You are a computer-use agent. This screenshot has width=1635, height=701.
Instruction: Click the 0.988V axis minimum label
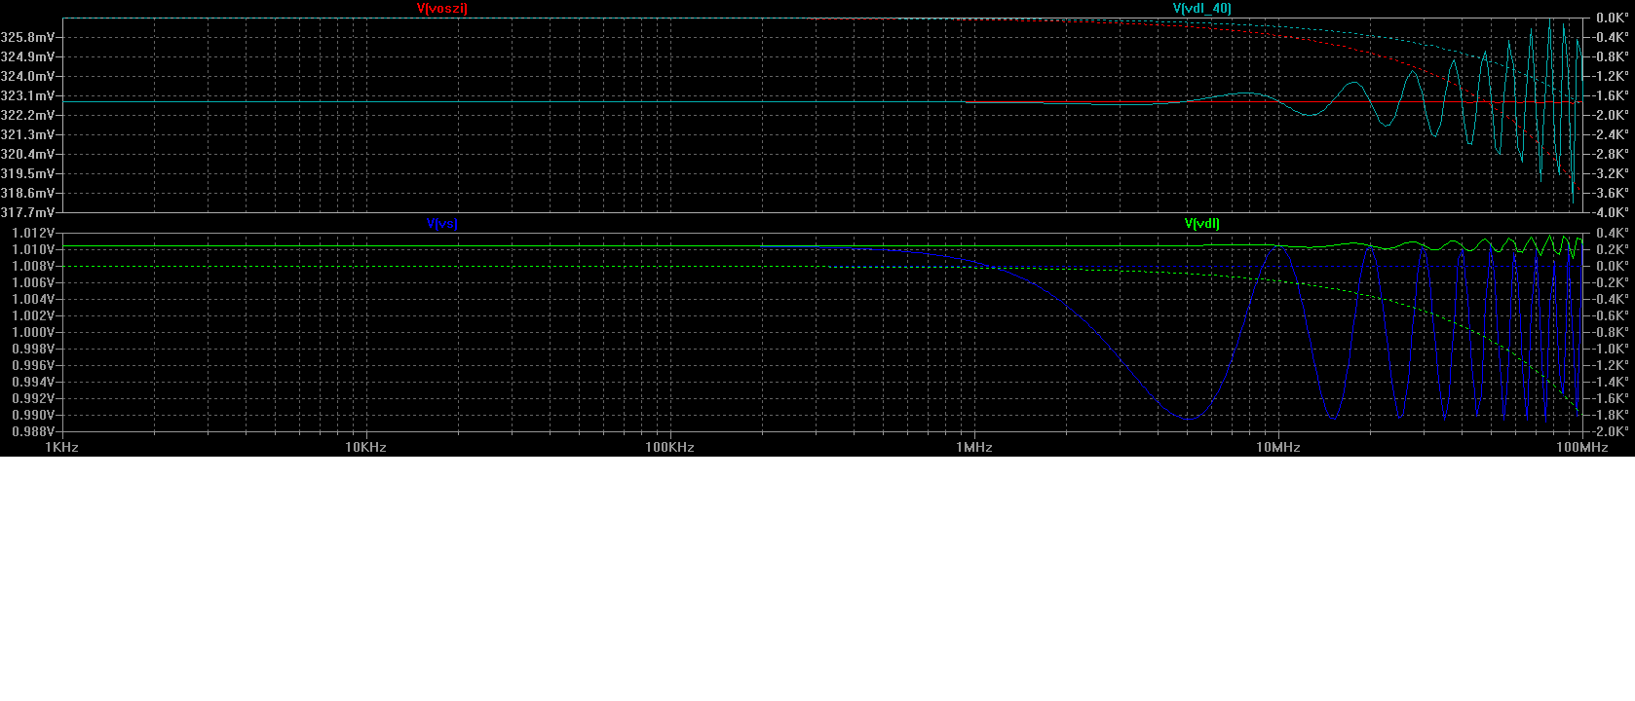coord(33,431)
